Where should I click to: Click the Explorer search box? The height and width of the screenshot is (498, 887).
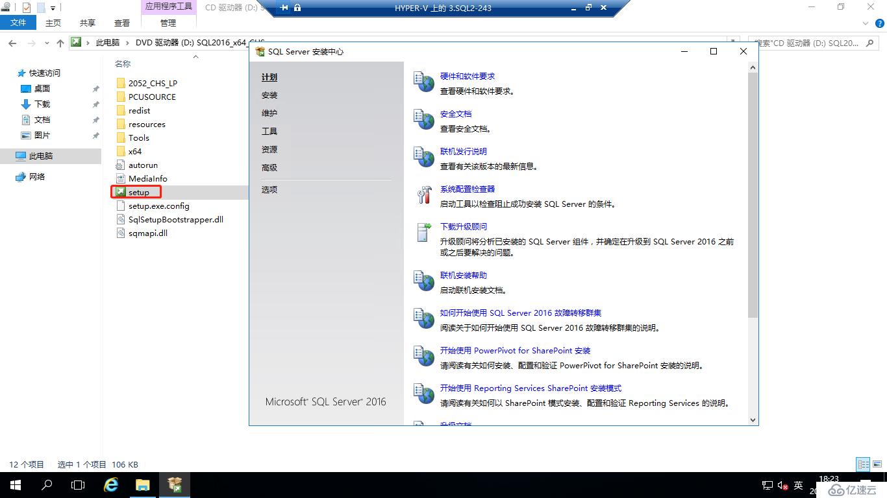(814, 43)
